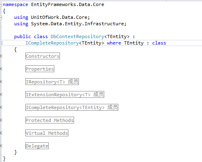Screen dimensions: 202x162
Task: Expand the Constructors region
Action: [x=1, y=56]
